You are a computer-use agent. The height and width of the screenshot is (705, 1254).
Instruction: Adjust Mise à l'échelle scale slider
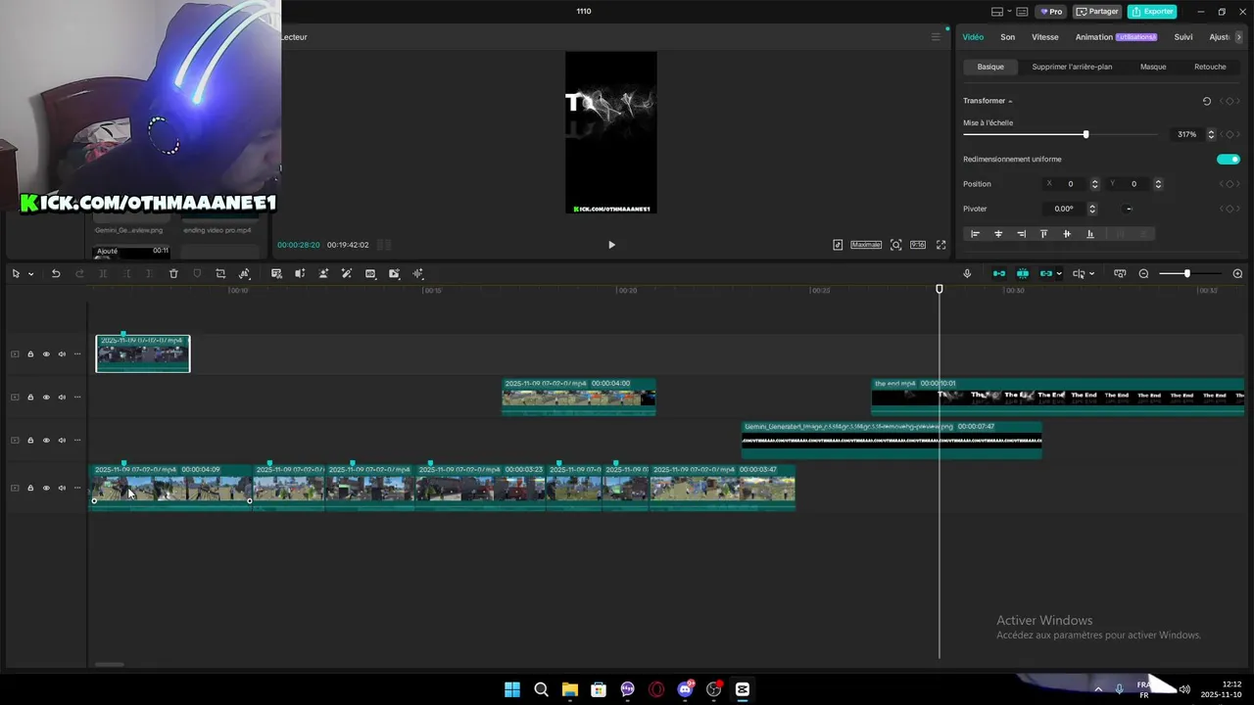pos(1060,134)
